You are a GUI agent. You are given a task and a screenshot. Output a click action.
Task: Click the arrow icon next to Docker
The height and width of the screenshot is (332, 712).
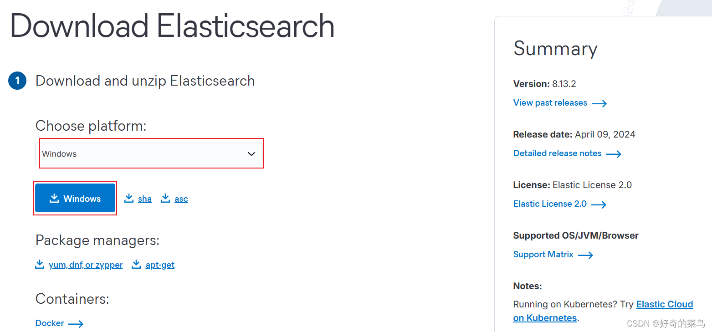(x=77, y=323)
